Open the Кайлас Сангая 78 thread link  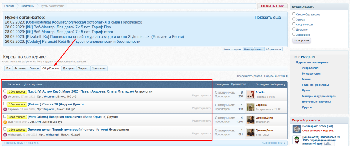[x=56, y=104]
